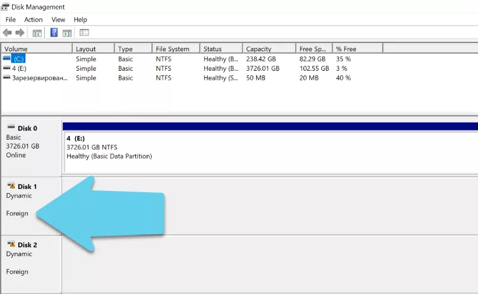Click the Show/Hide Action Pane toolbar icon
Screen dimensions: 478x294
pos(67,32)
